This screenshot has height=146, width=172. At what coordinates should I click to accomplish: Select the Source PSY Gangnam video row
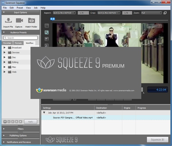tap(106, 118)
